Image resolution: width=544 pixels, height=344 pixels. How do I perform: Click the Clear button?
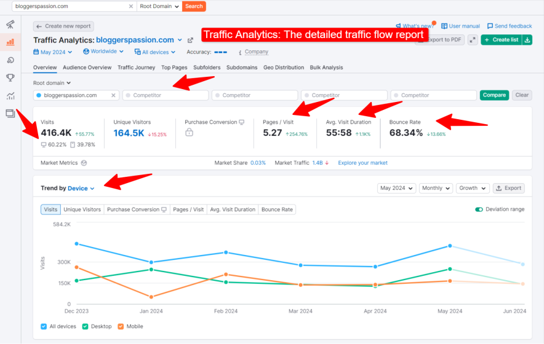pyautogui.click(x=522, y=95)
